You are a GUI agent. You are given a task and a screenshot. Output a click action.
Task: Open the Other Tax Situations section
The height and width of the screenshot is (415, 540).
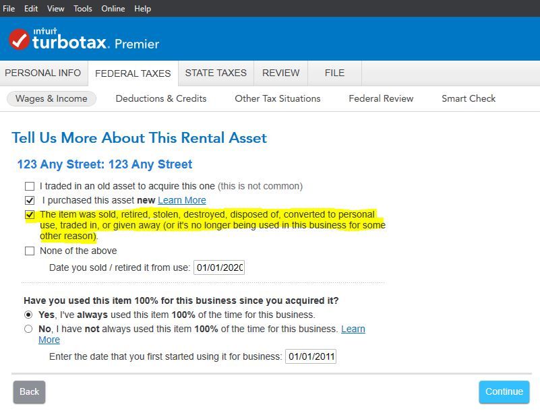[x=278, y=98]
